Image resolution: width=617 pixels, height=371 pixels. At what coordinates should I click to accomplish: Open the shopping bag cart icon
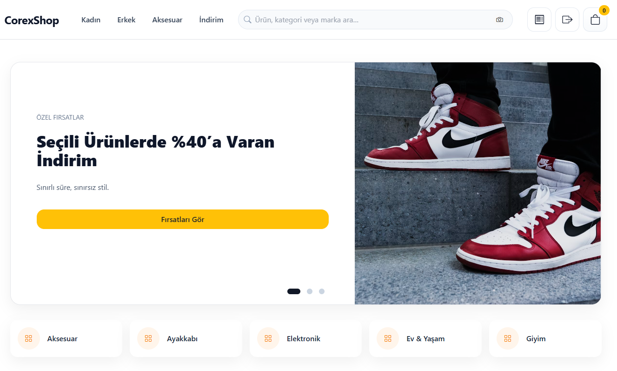coord(595,20)
